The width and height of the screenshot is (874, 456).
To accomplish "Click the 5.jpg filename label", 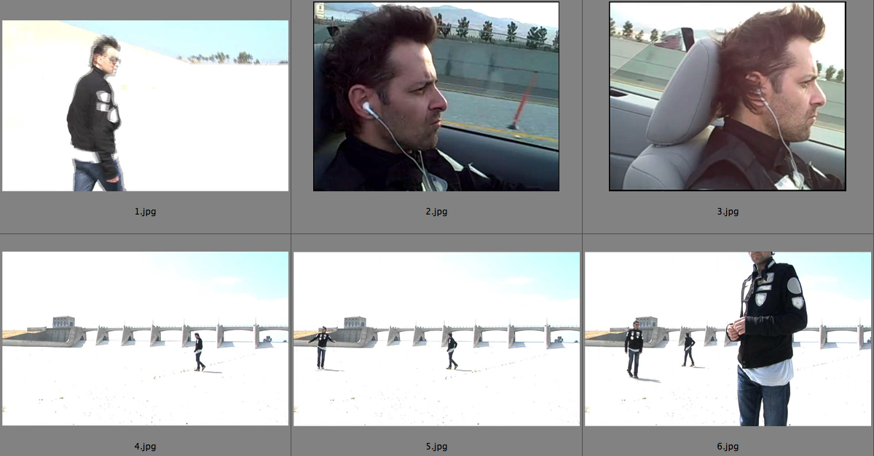I will (x=436, y=447).
